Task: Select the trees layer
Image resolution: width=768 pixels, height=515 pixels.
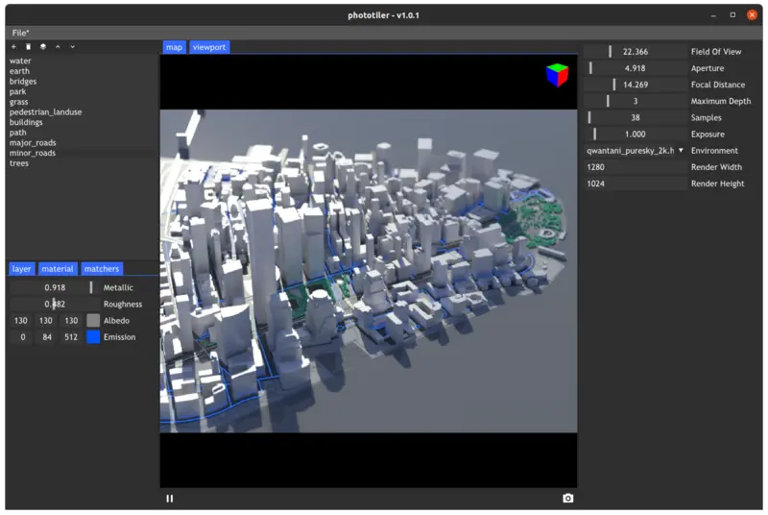Action: coord(18,163)
